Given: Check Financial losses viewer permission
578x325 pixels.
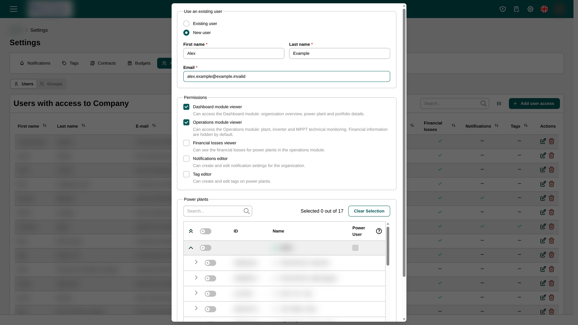Looking at the screenshot, I should (186, 143).
